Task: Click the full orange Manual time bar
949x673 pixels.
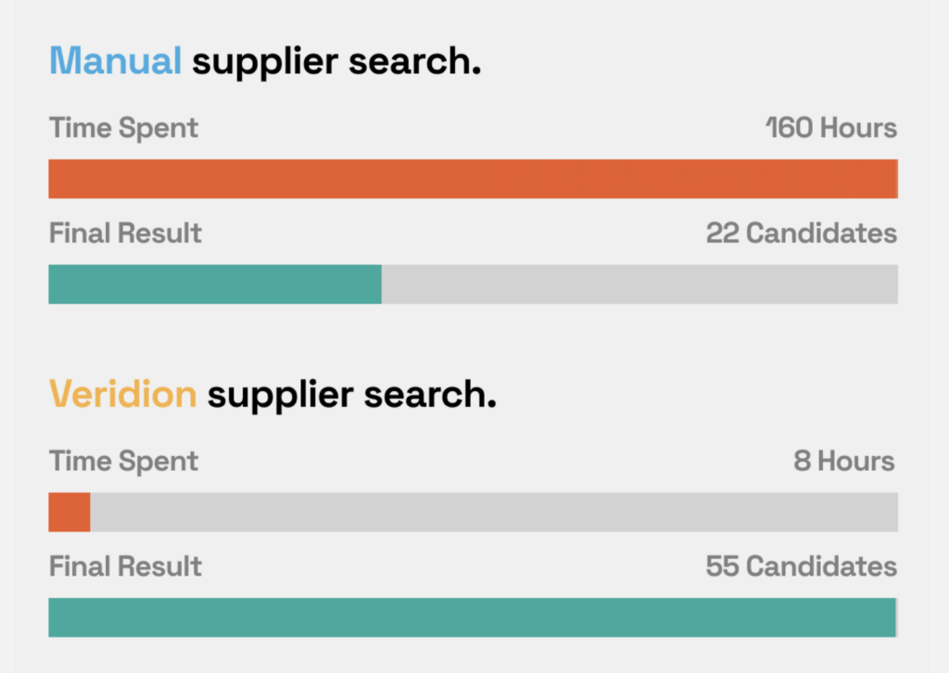Action: tap(473, 179)
